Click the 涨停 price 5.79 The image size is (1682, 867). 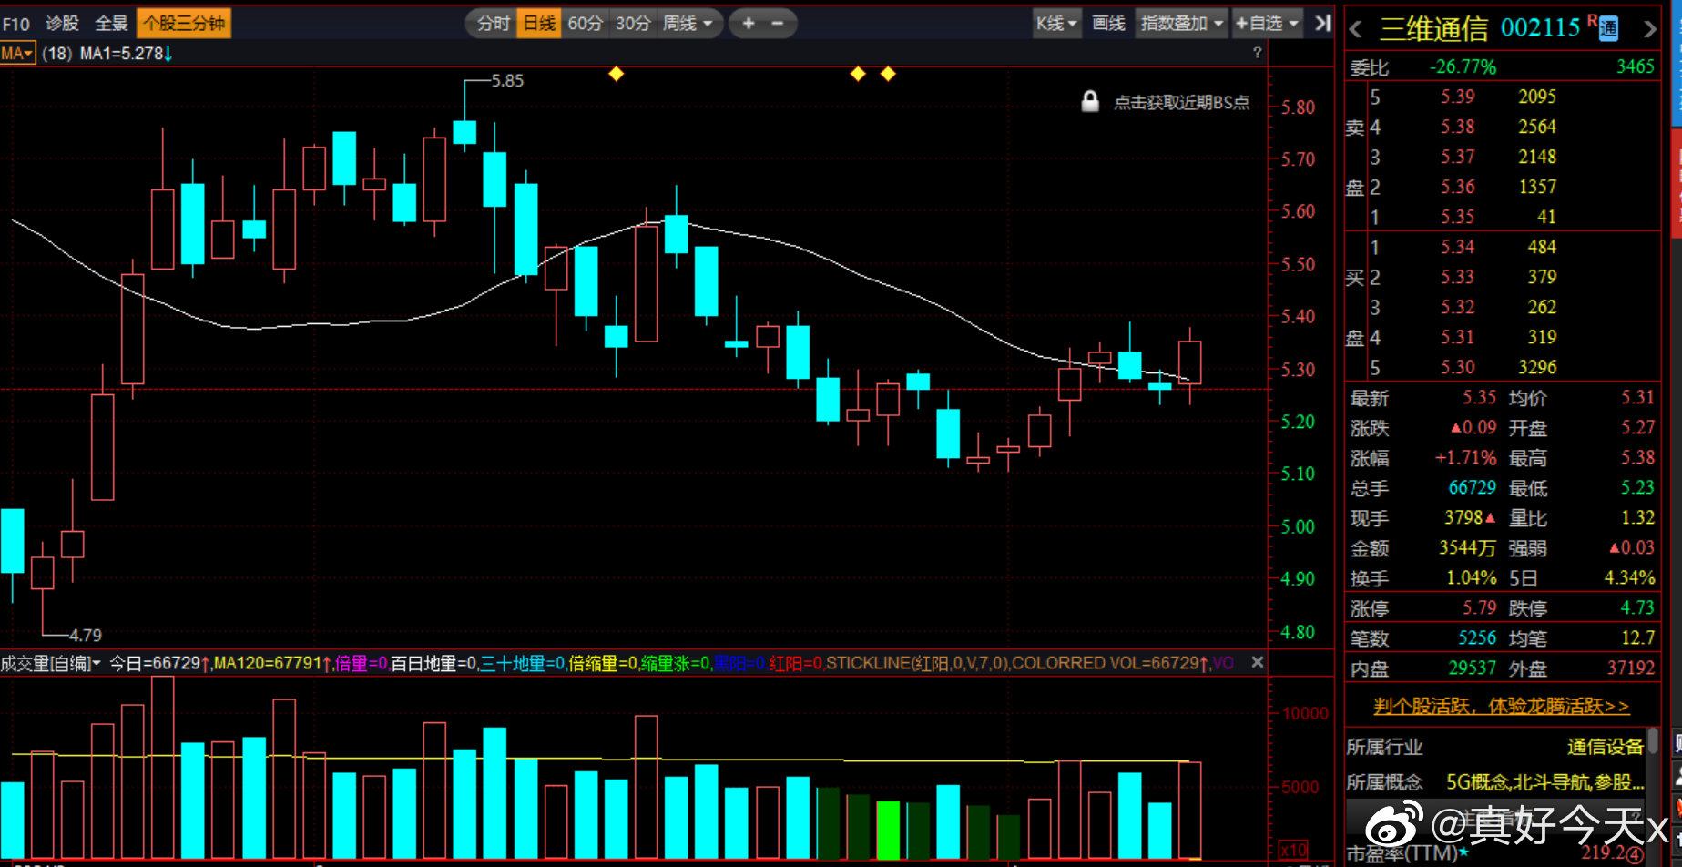[x=1479, y=607]
